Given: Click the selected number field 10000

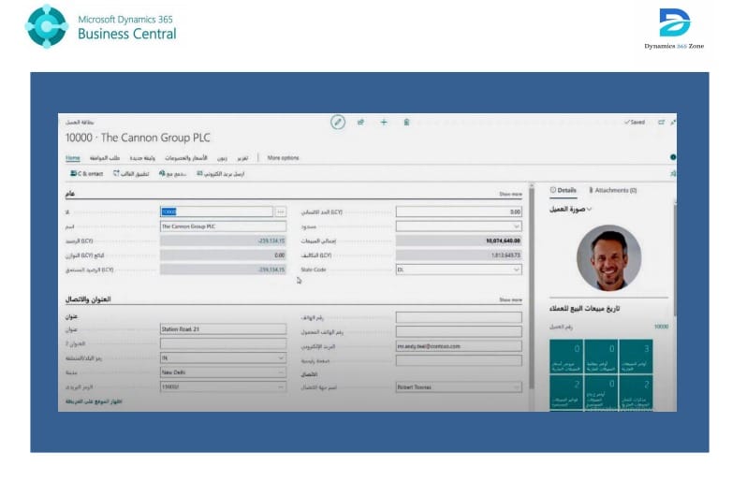Looking at the screenshot, I should click(x=216, y=212).
